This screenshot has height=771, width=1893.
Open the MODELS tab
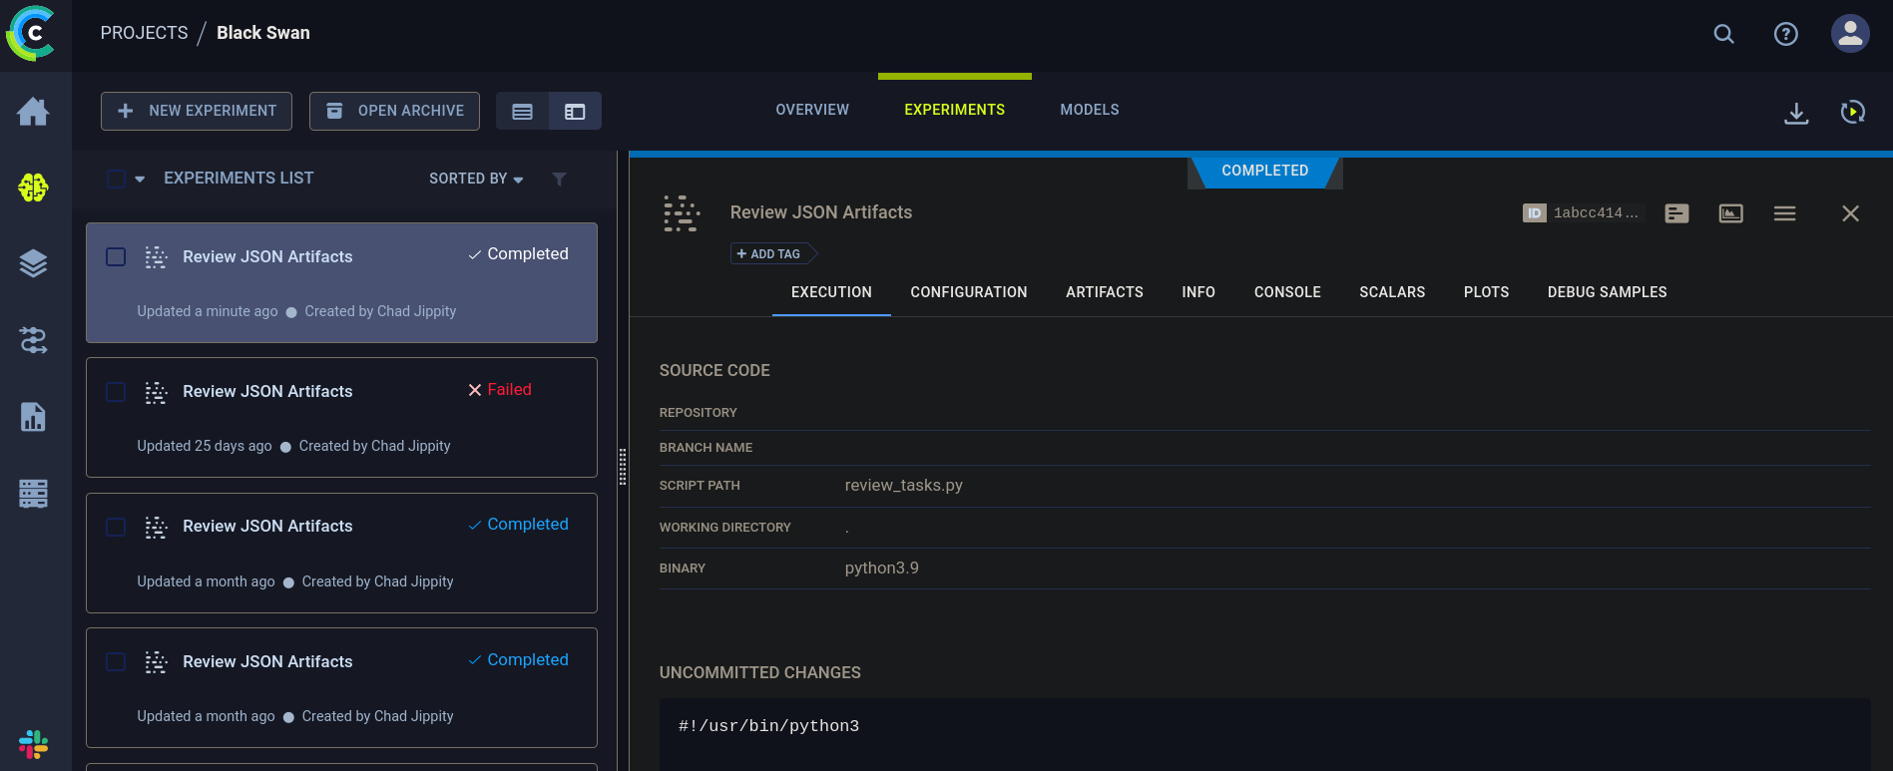tap(1089, 110)
